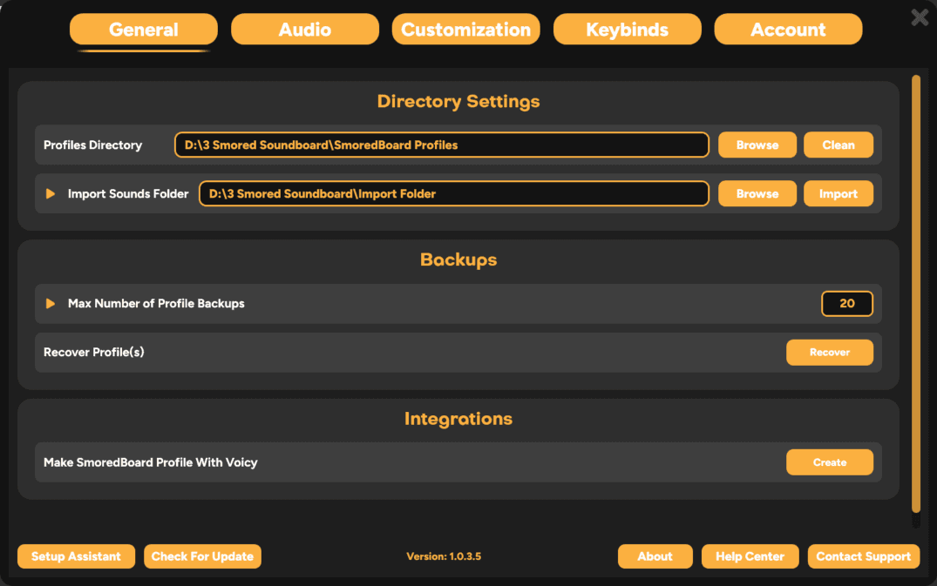
Task: Edit the Profiles Directory path field
Action: tap(442, 145)
